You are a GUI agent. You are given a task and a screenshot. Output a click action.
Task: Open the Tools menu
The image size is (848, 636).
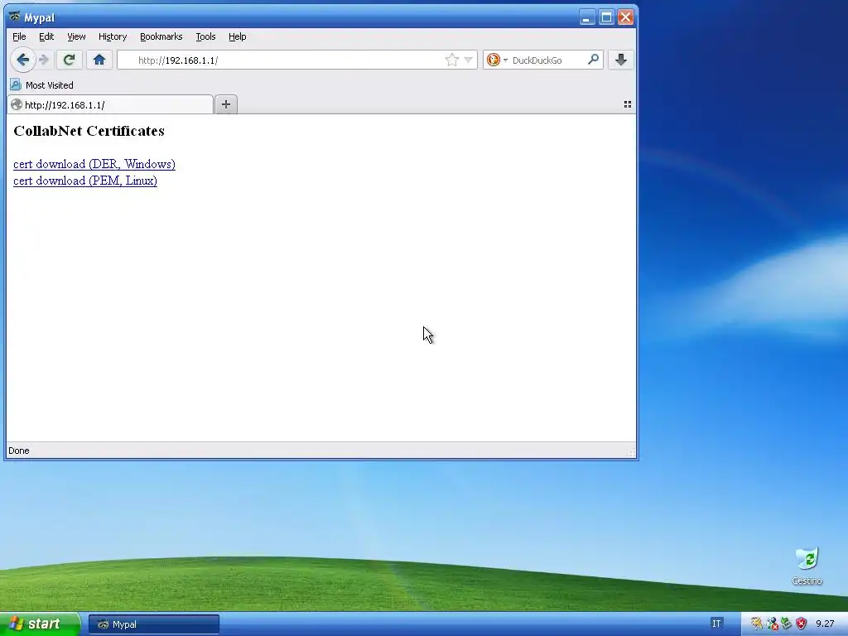205,36
